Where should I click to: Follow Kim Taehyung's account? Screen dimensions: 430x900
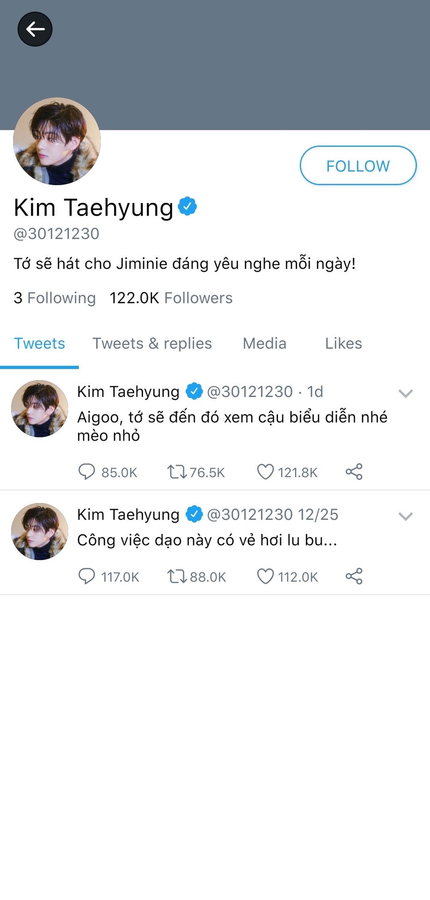pyautogui.click(x=358, y=165)
